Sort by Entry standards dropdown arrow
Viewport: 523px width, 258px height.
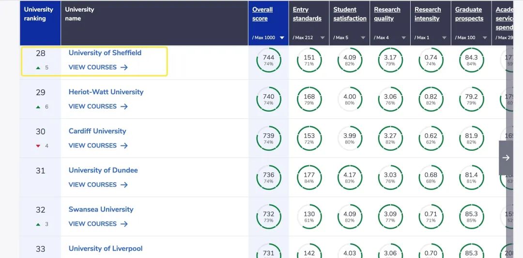click(323, 38)
